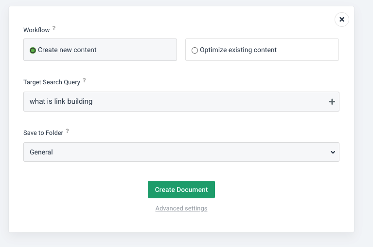Viewport: 373px width, 247px height.
Task: Click the Workflow help question mark
Action: pyautogui.click(x=54, y=28)
